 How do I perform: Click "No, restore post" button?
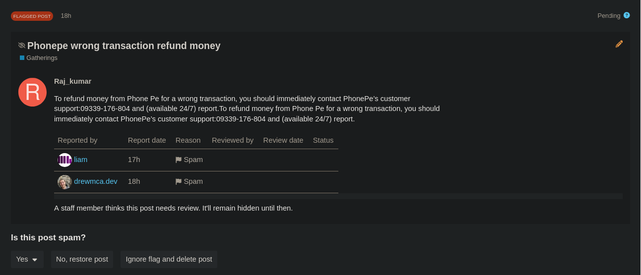[82, 259]
